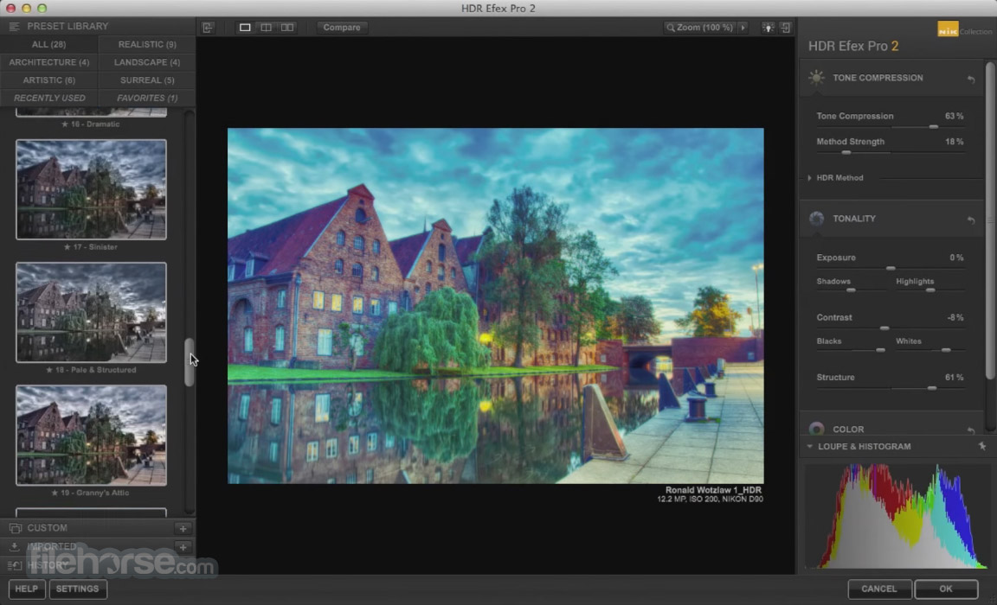Switch to split preview view
The image size is (997, 605).
[267, 28]
